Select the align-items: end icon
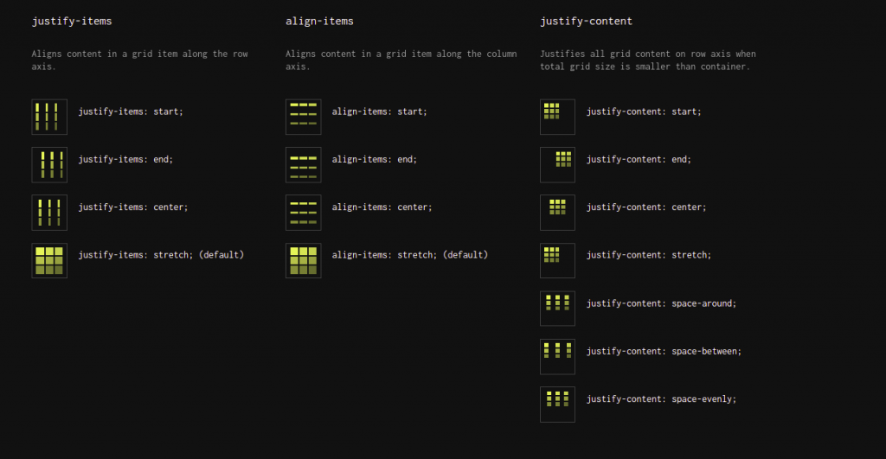The image size is (886, 459). (304, 165)
